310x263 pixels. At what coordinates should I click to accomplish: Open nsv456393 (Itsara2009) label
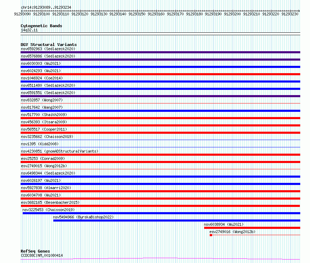[44, 122]
